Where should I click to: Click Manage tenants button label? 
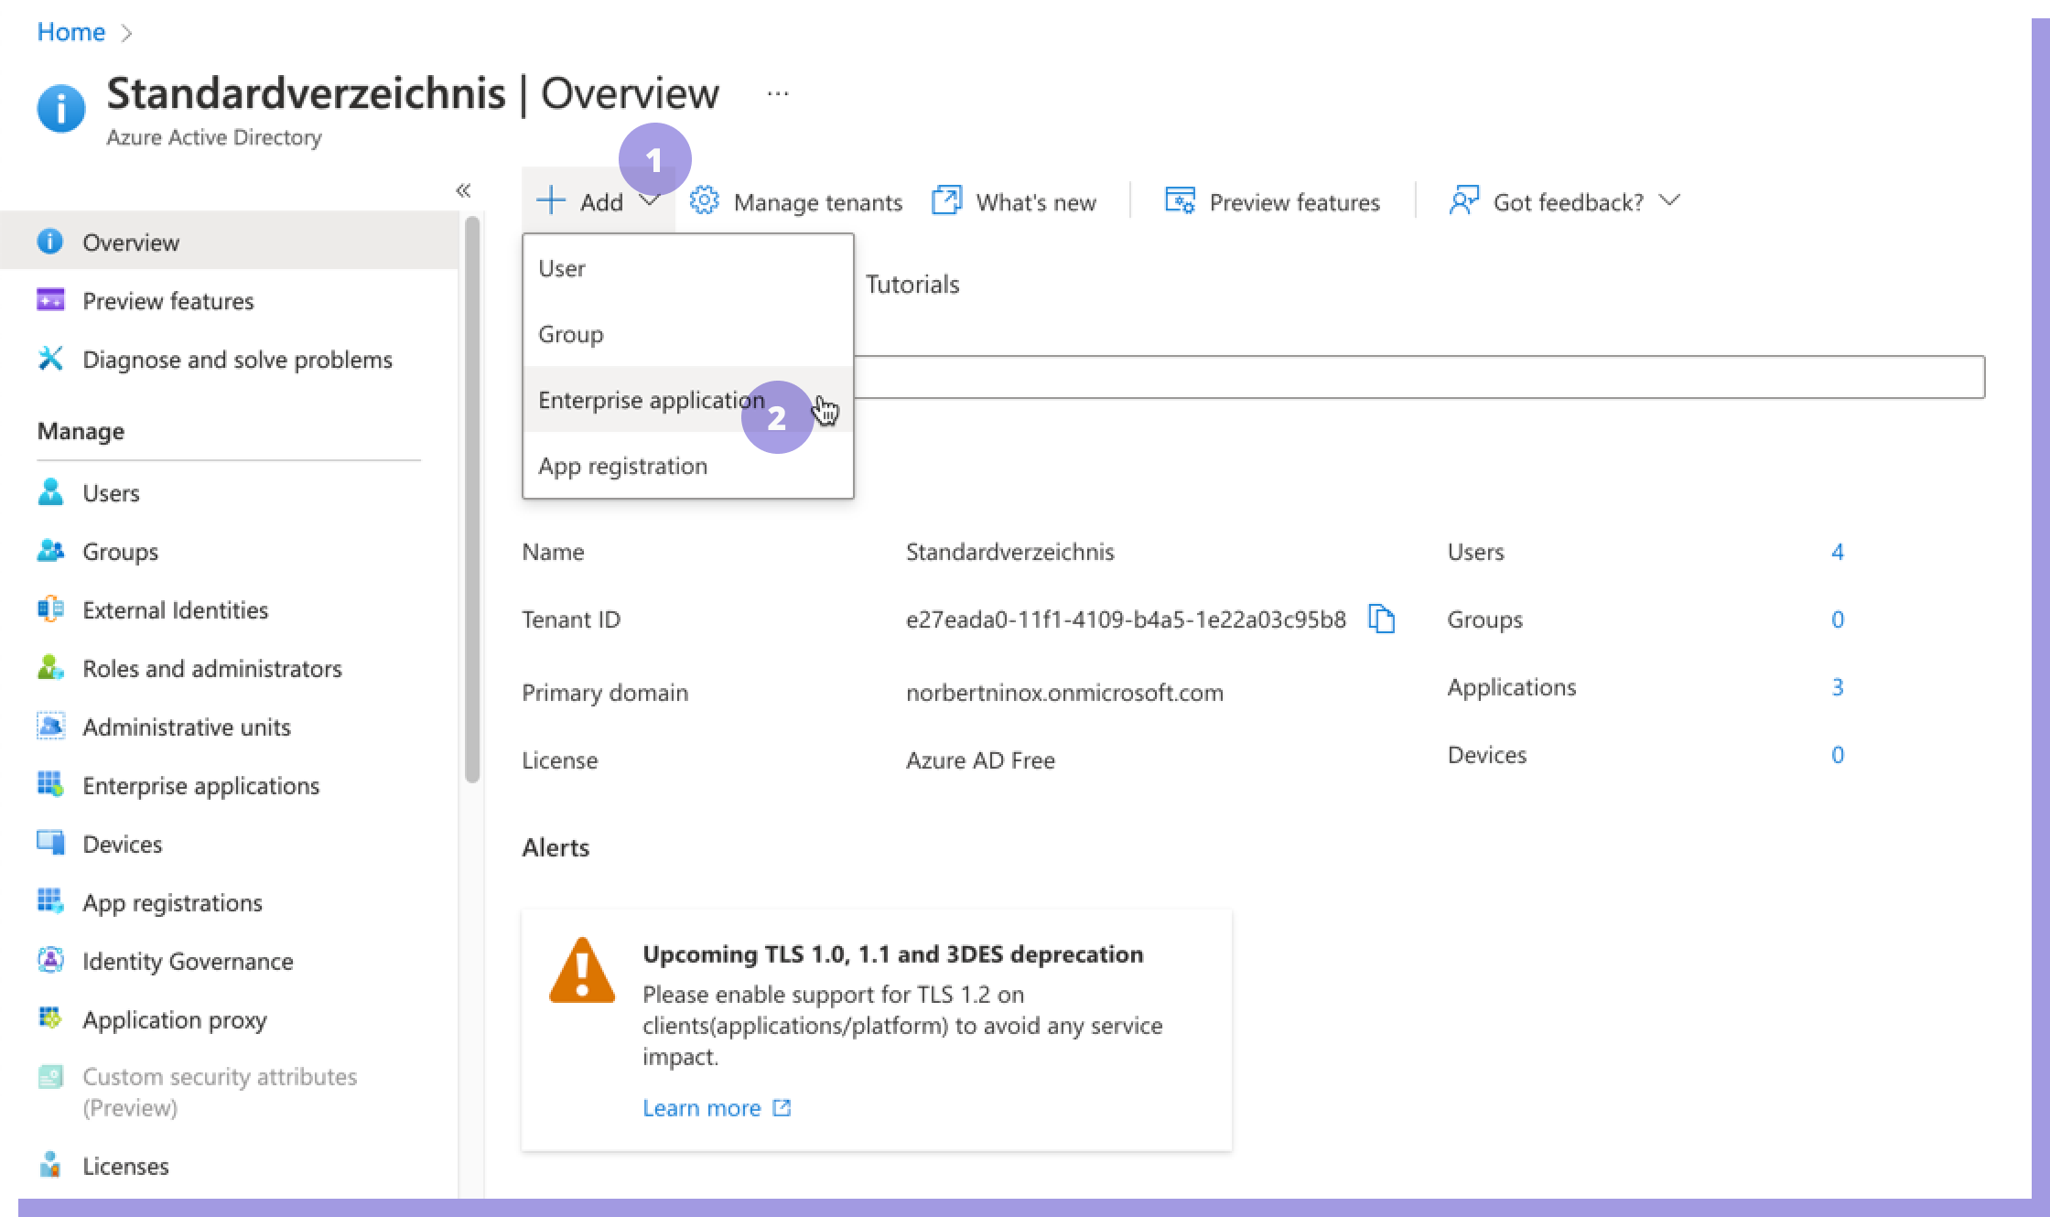point(818,202)
